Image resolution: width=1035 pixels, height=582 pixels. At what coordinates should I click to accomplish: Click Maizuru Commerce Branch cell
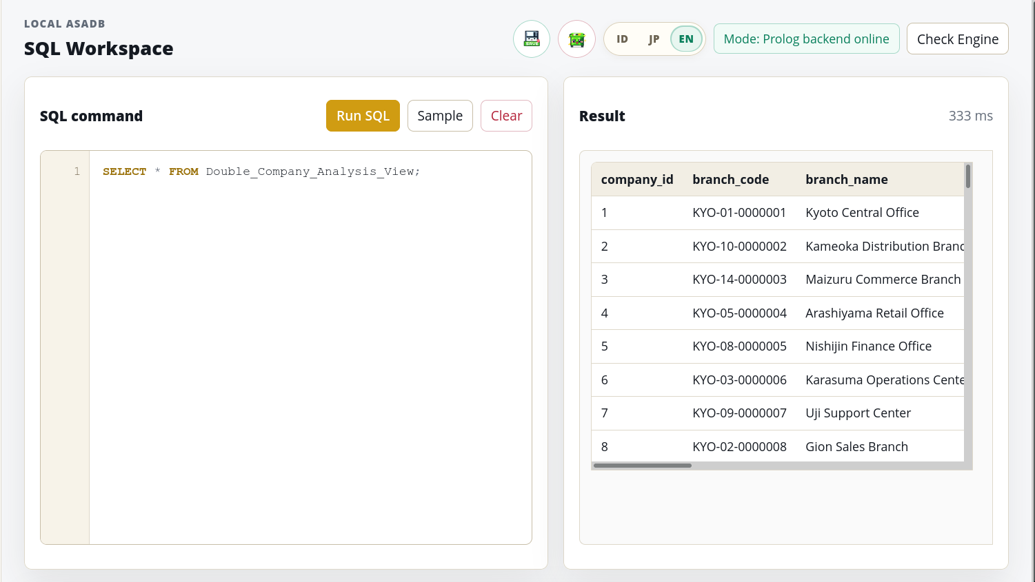tap(880, 280)
